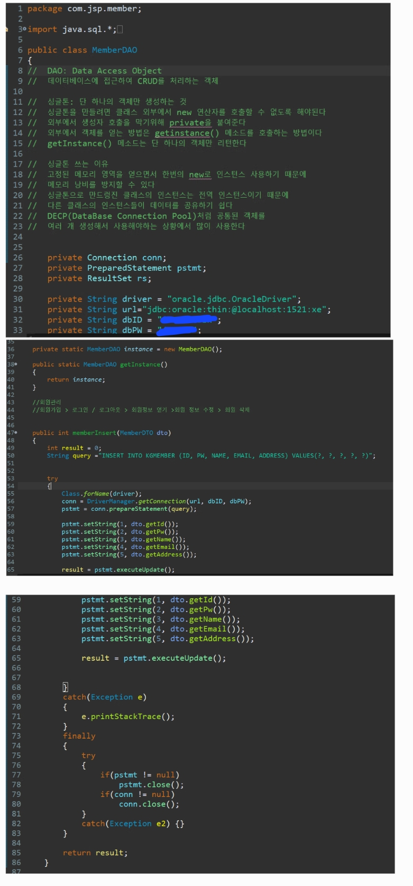Collapse the getInstance() method fold marker at line 38

(16, 365)
